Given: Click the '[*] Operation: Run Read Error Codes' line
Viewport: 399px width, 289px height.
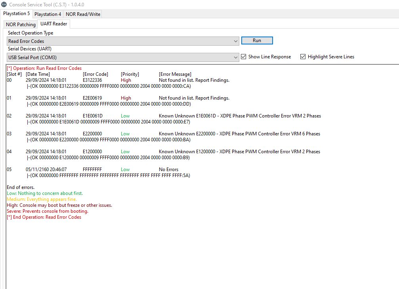Looking at the screenshot, I should pyautogui.click(x=44, y=68).
